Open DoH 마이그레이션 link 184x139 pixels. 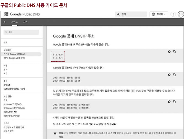[12, 116]
